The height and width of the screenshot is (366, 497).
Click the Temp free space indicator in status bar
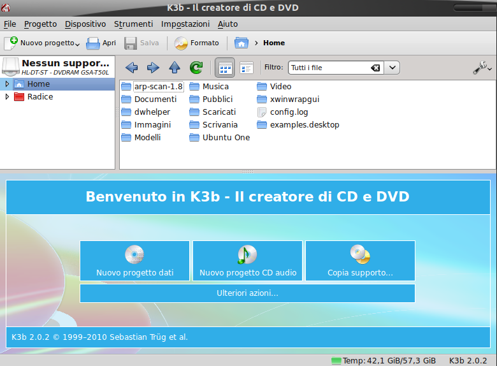click(x=384, y=361)
